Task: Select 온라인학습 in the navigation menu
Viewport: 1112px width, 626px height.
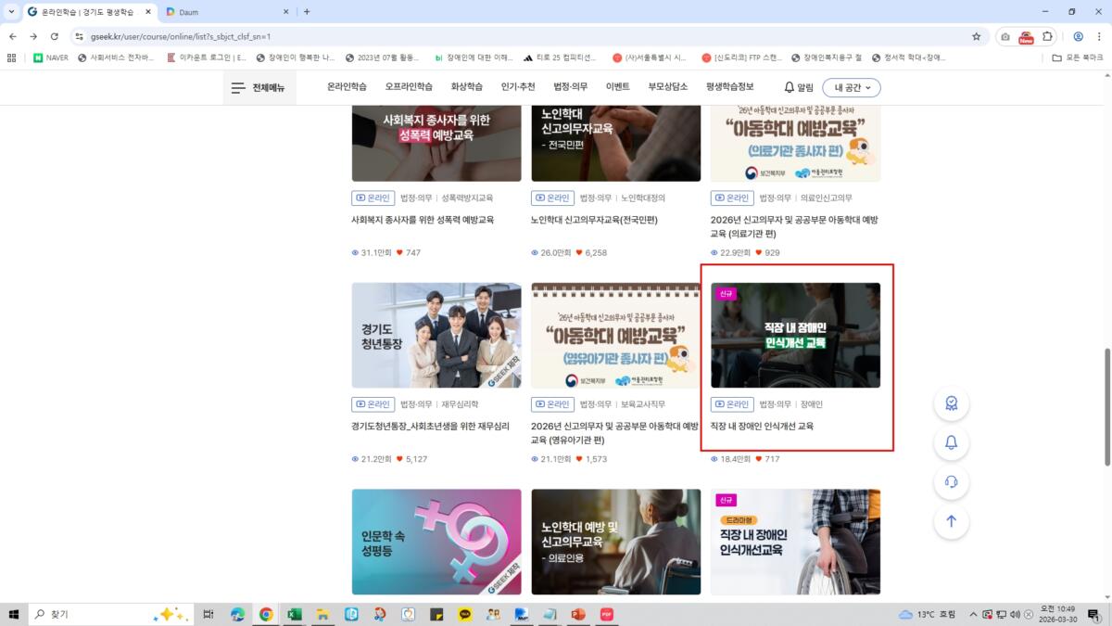Action: (347, 86)
